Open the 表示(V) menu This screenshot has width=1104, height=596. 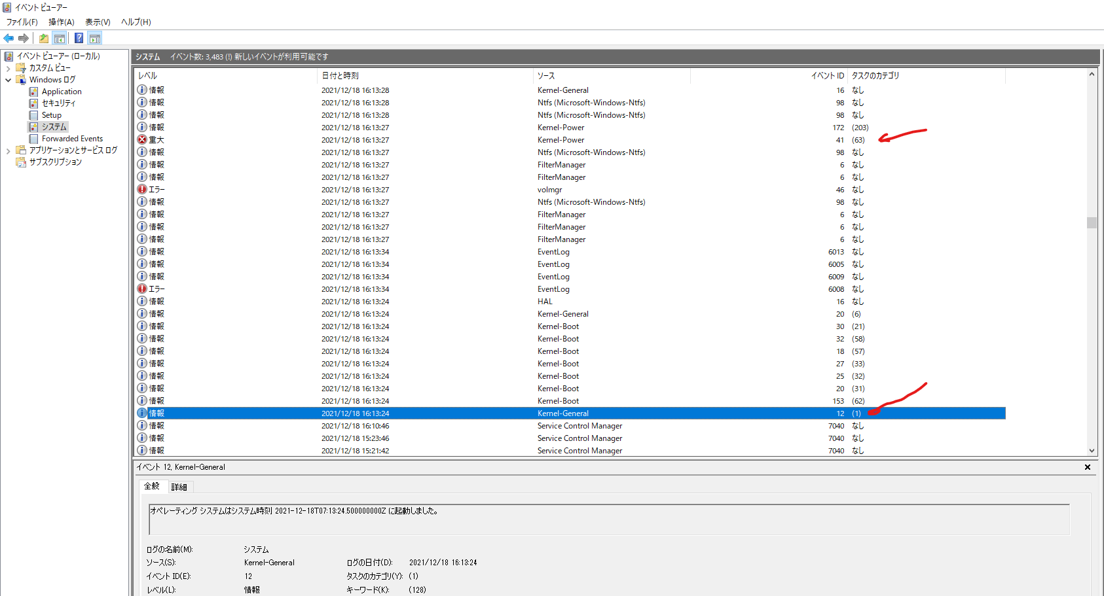(98, 22)
